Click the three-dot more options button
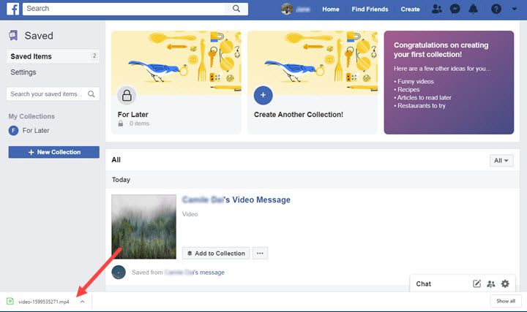527x312 pixels. pos(260,254)
